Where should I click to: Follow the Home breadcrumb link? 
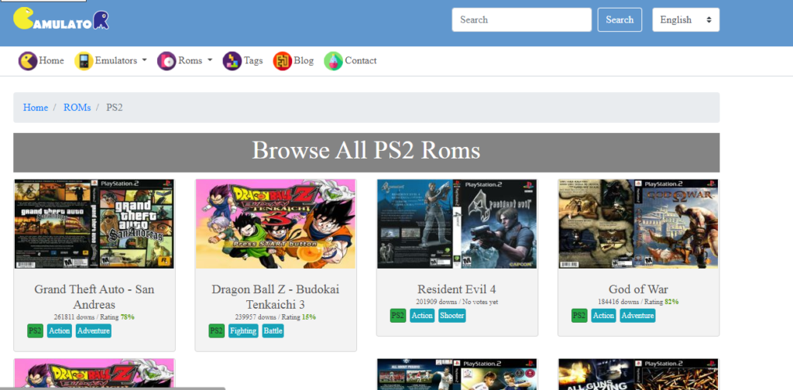click(x=36, y=108)
